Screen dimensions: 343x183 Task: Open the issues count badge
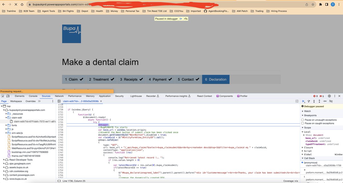click(322, 96)
